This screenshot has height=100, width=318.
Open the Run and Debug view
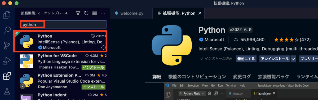tap(7, 61)
